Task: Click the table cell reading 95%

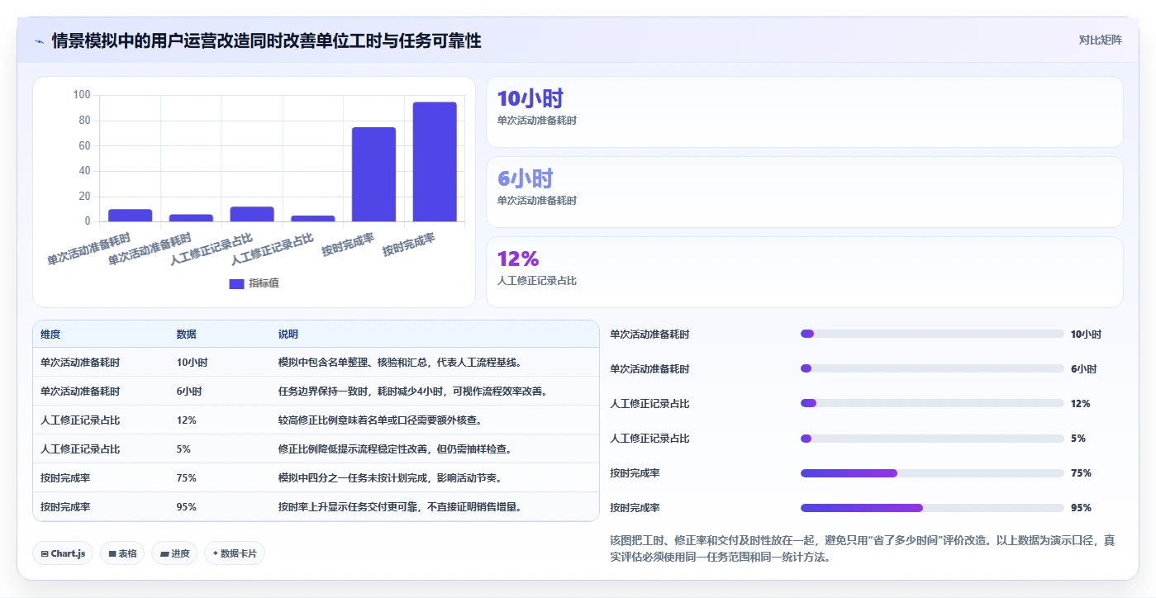Action: coord(186,507)
